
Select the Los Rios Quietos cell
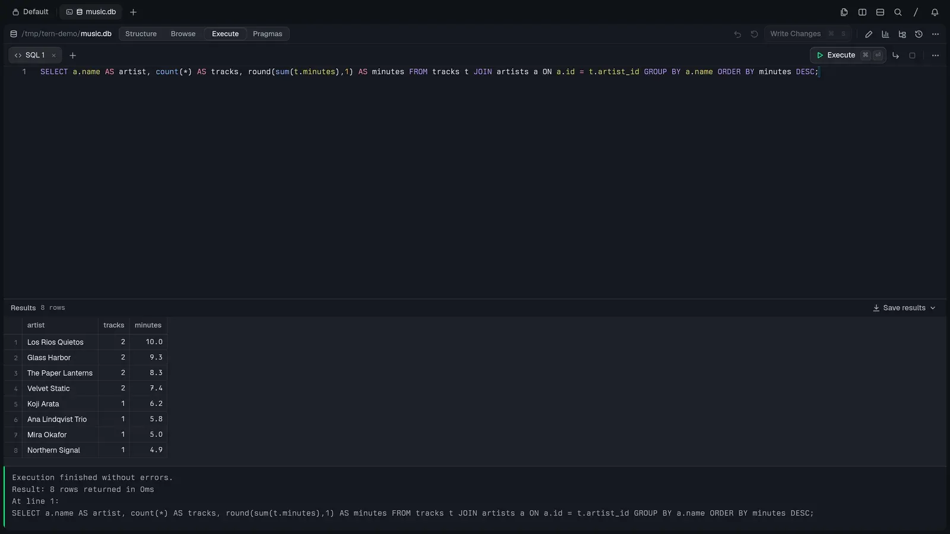[x=60, y=342]
